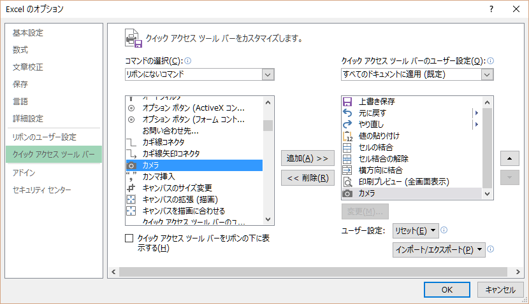Click the move up triangle button
529x304 pixels.
509,158
